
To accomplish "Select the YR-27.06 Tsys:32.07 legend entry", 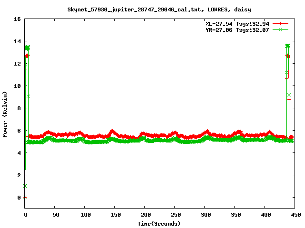I will (237, 30).
